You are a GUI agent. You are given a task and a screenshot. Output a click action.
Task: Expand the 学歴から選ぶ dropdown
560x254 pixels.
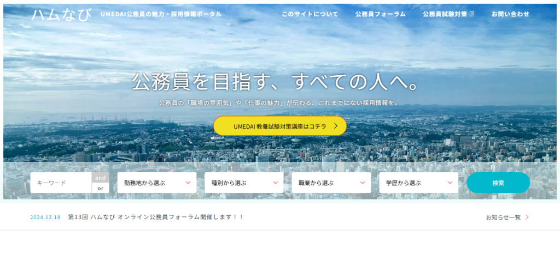tap(418, 183)
